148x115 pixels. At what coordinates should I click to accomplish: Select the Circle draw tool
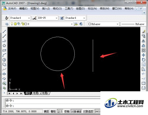[4, 60]
